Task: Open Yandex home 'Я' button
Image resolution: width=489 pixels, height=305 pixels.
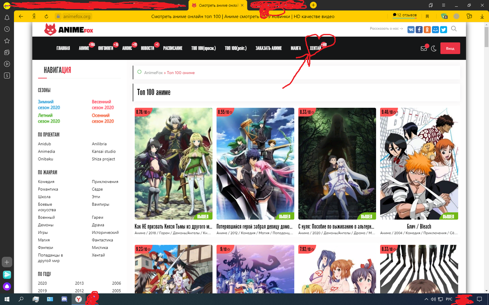Action: 33,16
